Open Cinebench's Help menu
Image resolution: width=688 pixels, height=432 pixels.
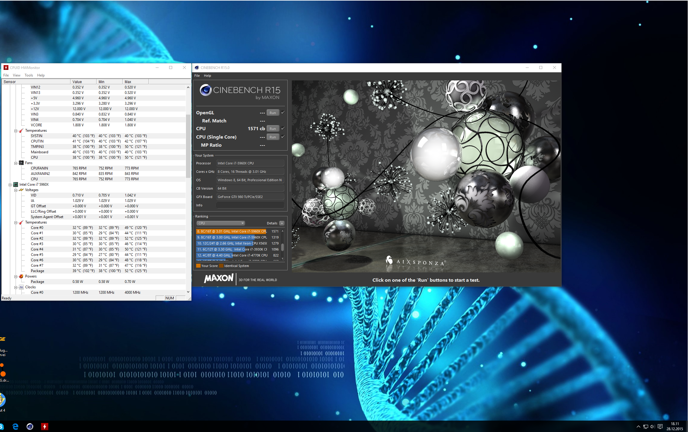[208, 76]
